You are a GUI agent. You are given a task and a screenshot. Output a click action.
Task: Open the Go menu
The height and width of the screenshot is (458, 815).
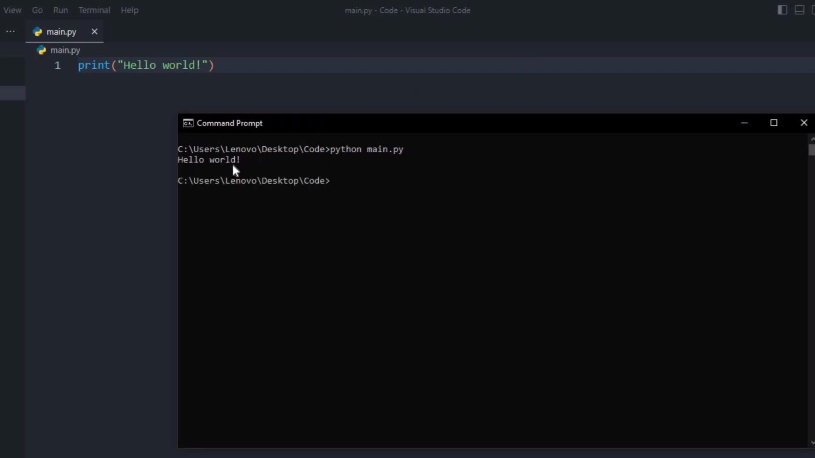(x=37, y=10)
